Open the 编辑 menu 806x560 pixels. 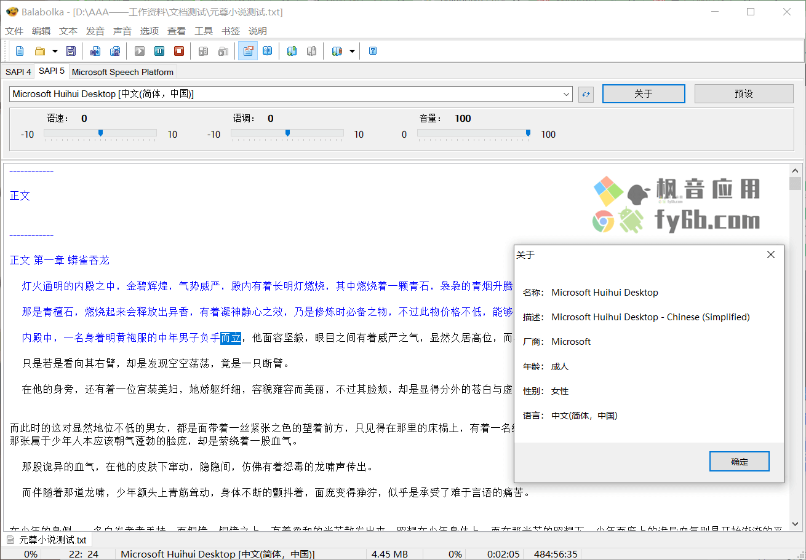pos(41,31)
